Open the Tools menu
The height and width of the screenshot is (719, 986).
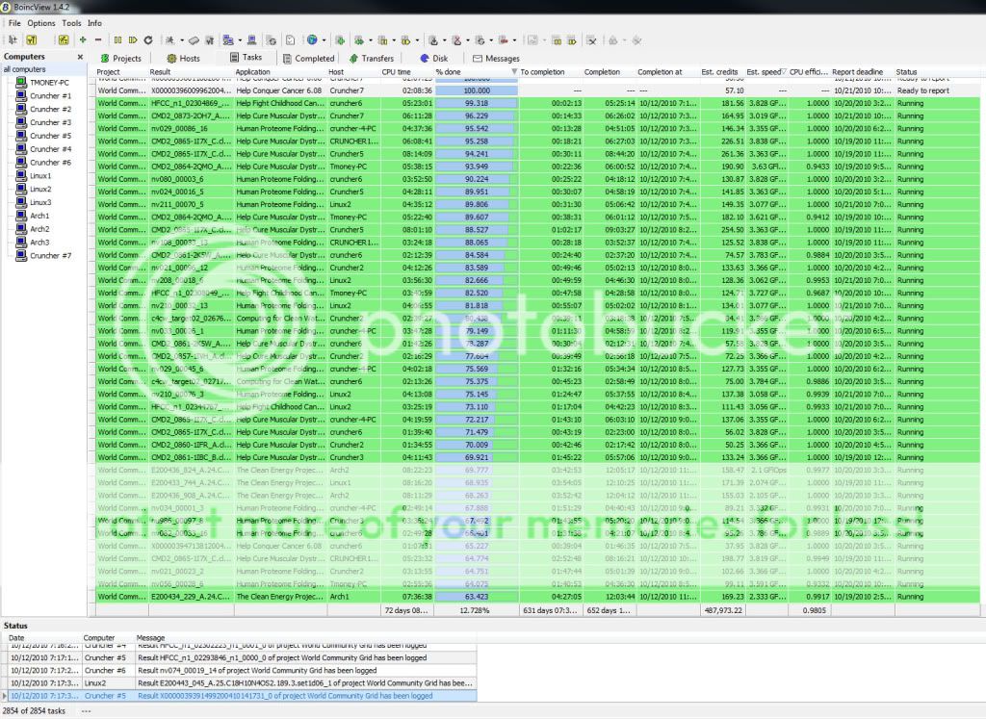click(x=71, y=23)
